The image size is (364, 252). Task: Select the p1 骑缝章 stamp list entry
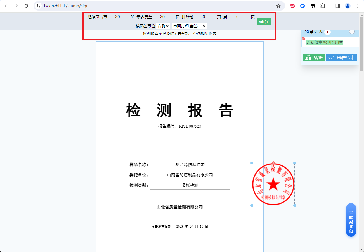(x=324, y=43)
